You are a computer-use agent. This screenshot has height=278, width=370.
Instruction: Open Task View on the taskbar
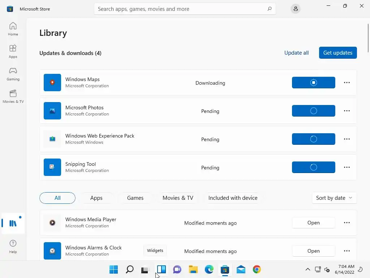pos(145,269)
